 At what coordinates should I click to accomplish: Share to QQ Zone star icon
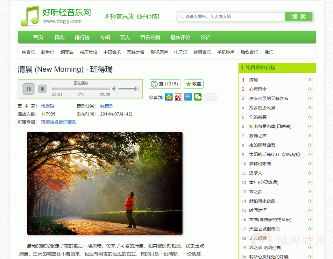[x=169, y=97]
